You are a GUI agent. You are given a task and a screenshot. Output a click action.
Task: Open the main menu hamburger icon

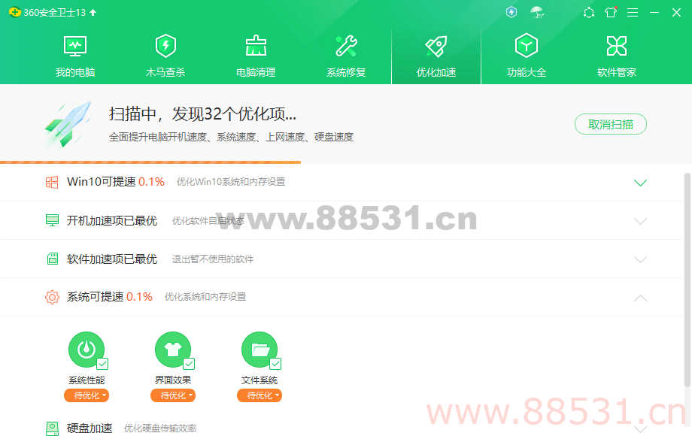633,12
